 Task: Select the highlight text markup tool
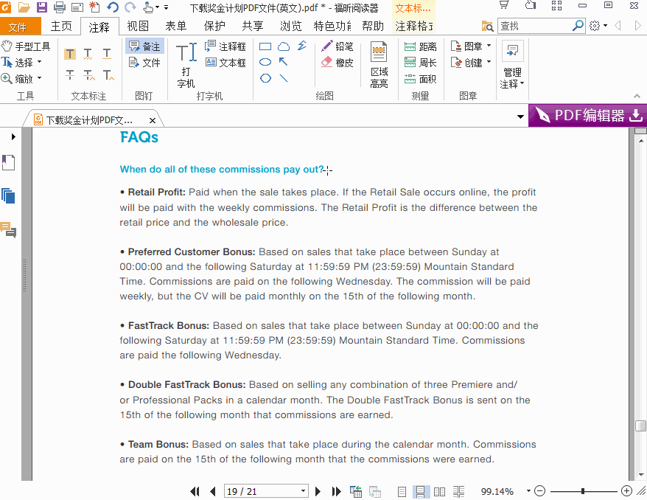click(x=70, y=54)
